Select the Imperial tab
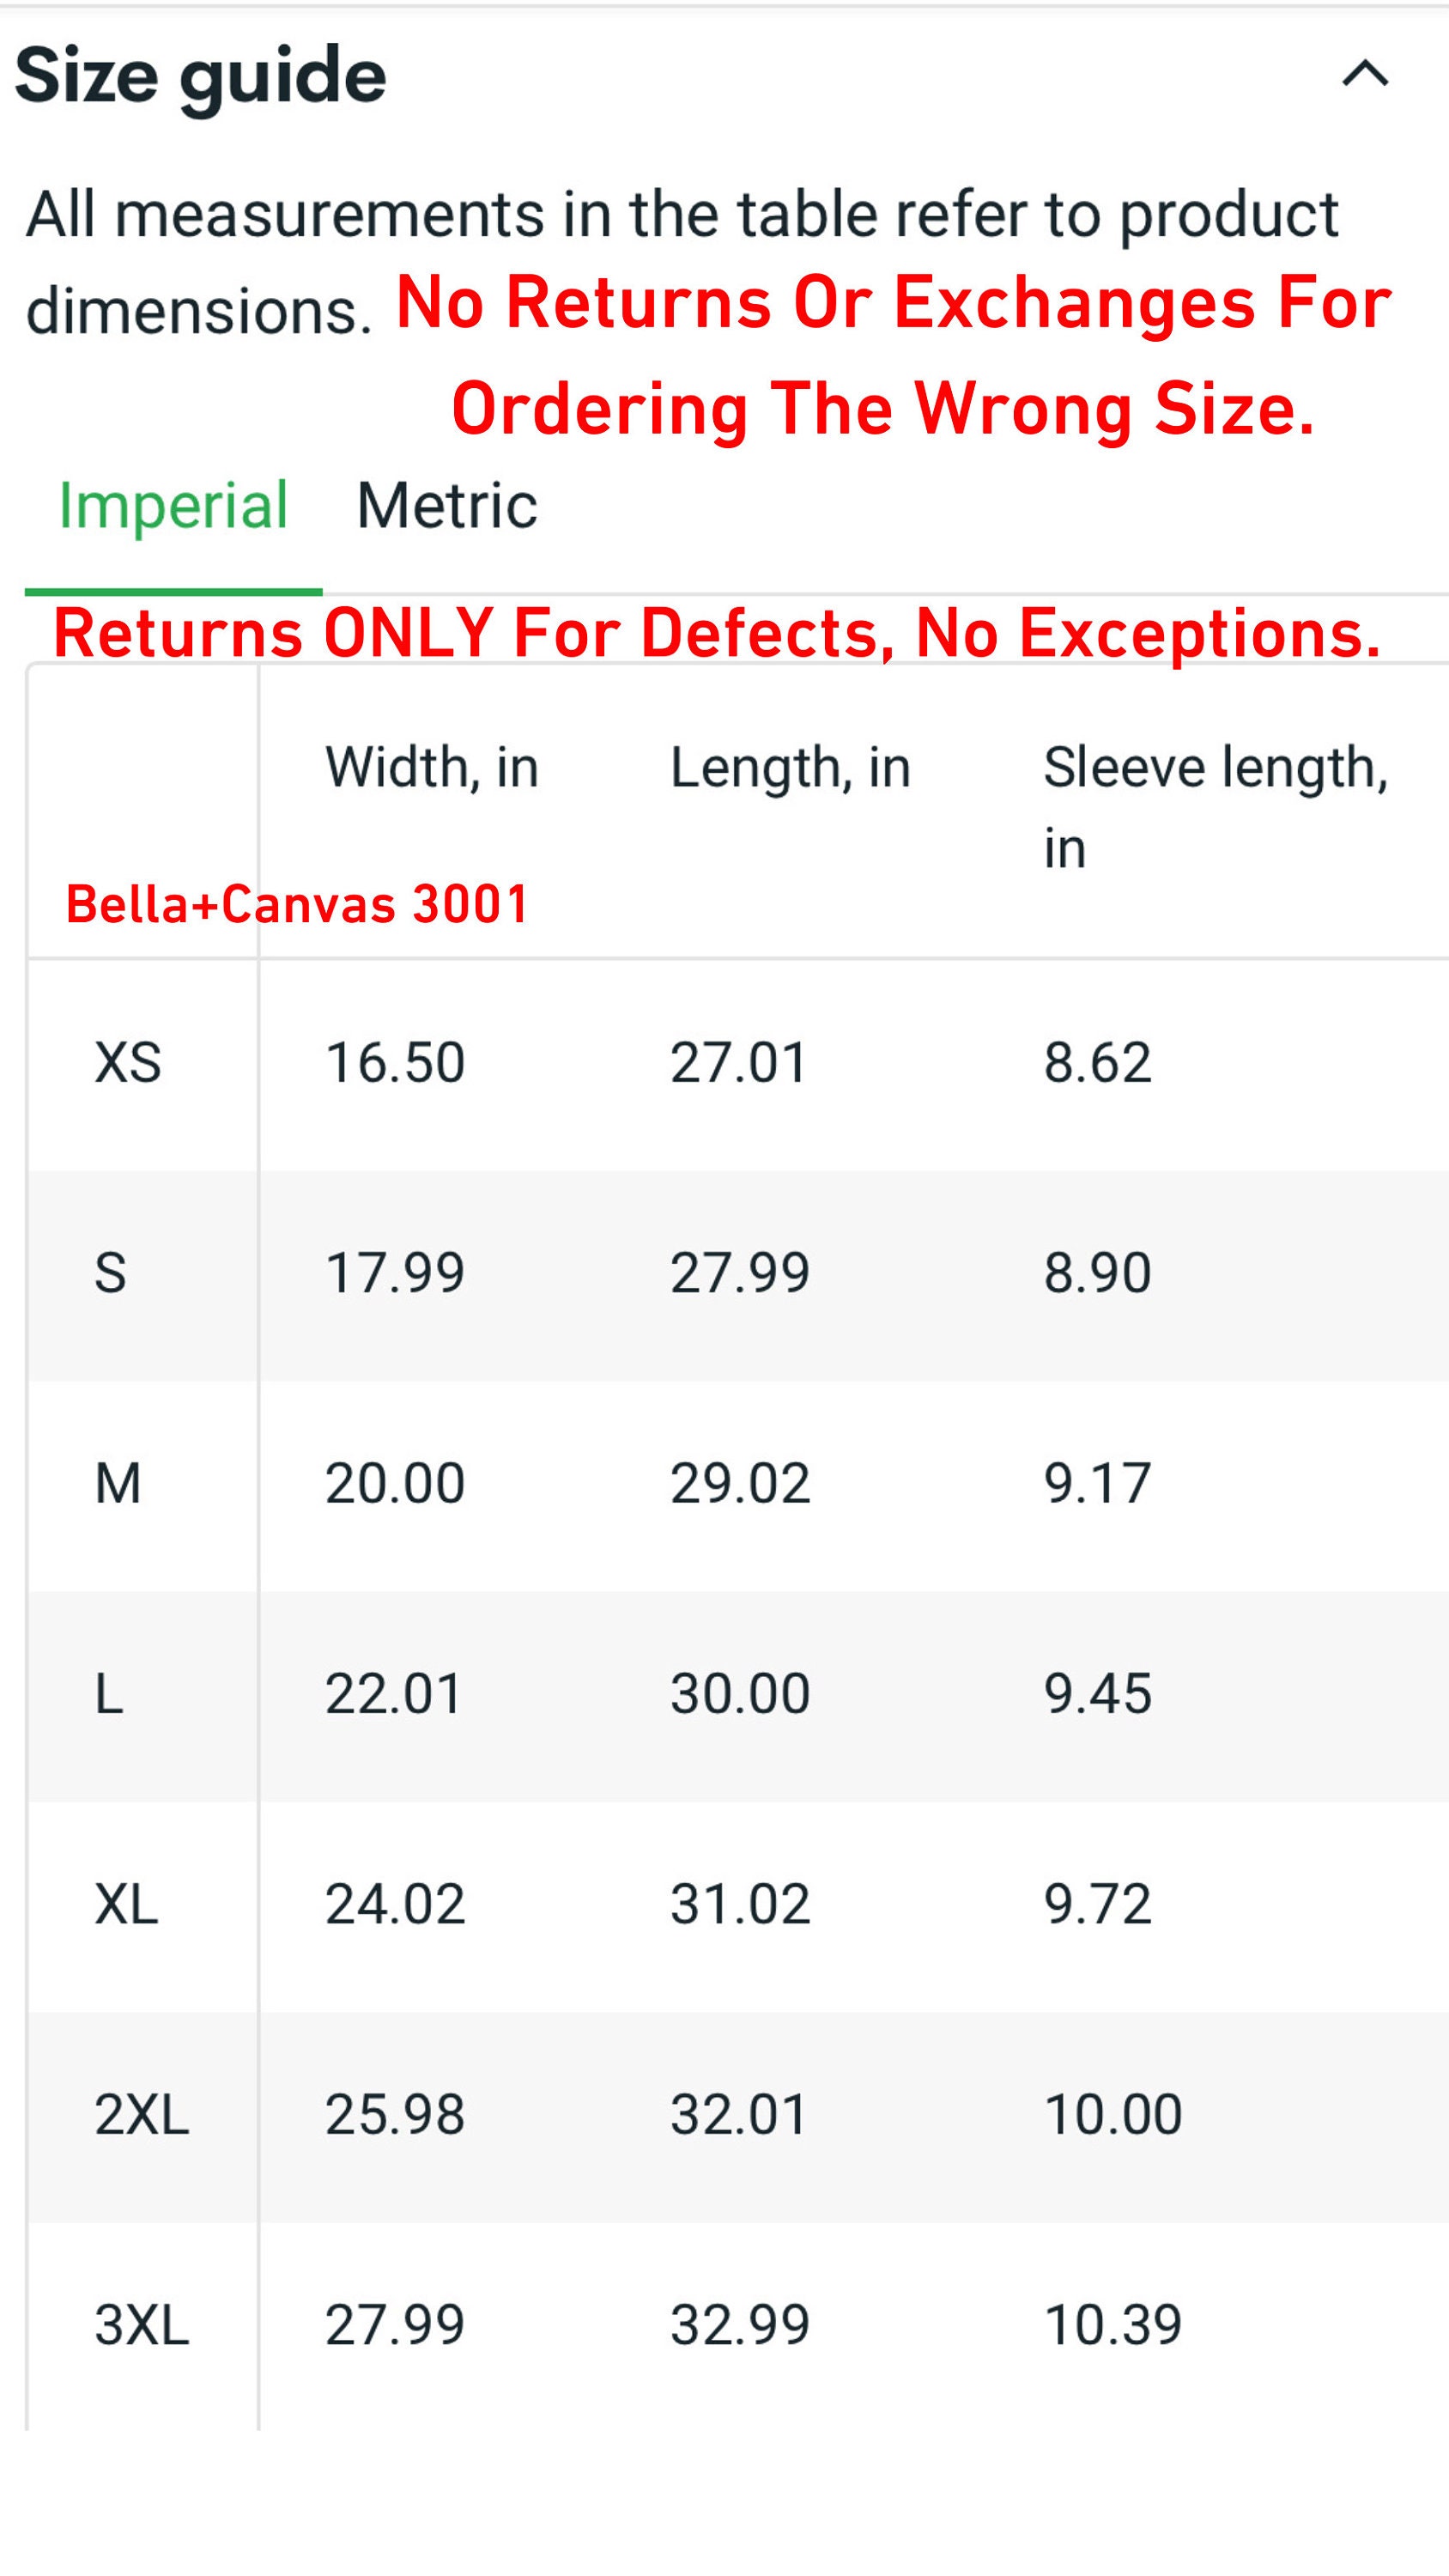This screenshot has width=1449, height=2576. 174,506
